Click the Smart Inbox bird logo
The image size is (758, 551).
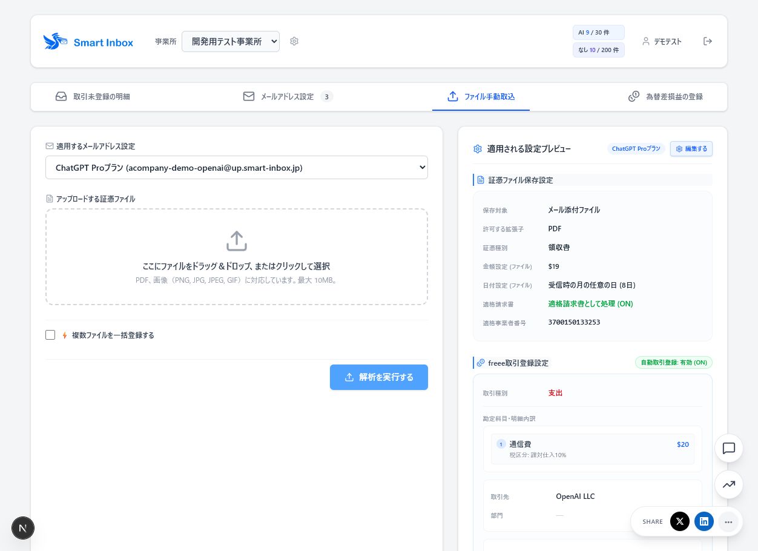[55, 41]
